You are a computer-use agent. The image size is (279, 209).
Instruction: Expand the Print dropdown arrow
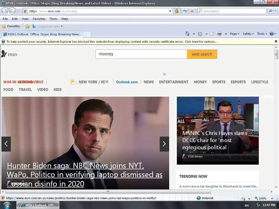click(x=226, y=34)
